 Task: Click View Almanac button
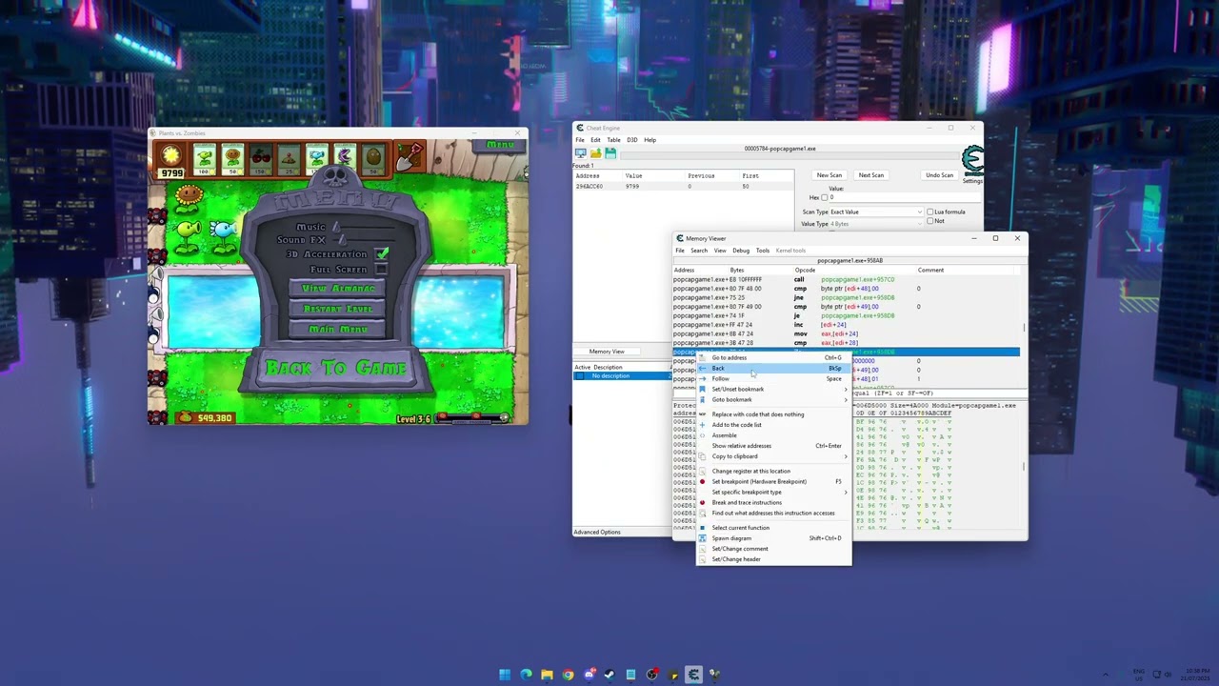pos(337,289)
